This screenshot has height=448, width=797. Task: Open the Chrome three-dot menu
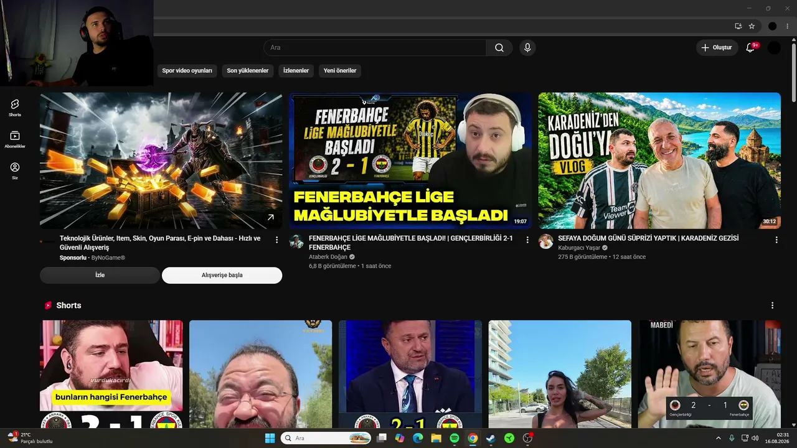click(x=788, y=26)
